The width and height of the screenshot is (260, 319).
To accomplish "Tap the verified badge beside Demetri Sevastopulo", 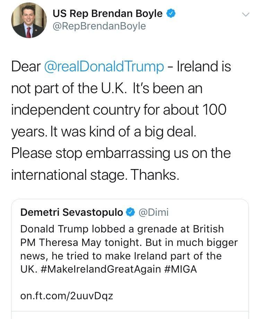I will point(130,212).
